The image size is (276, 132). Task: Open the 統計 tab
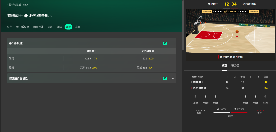click(225, 65)
